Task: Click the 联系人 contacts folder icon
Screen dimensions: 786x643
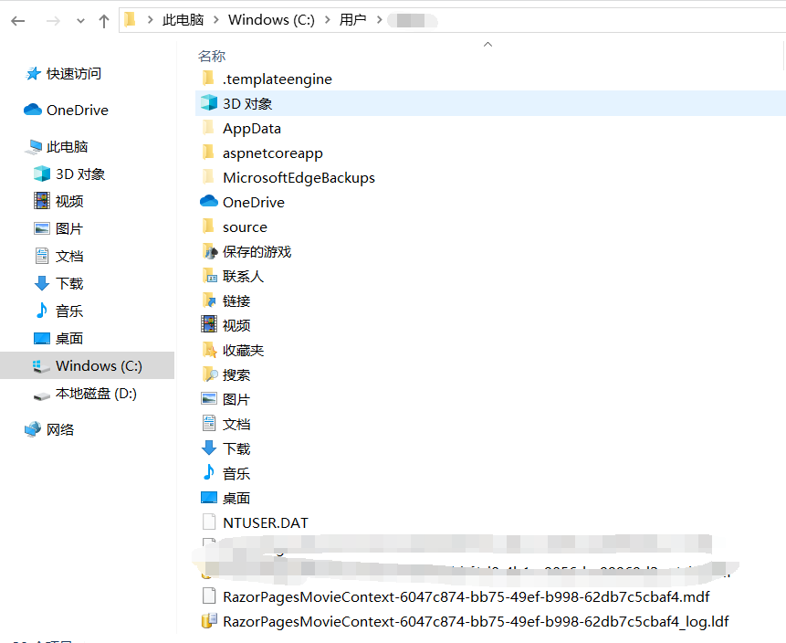Action: 210,276
